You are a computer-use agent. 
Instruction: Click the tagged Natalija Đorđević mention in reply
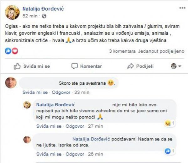(91, 139)
